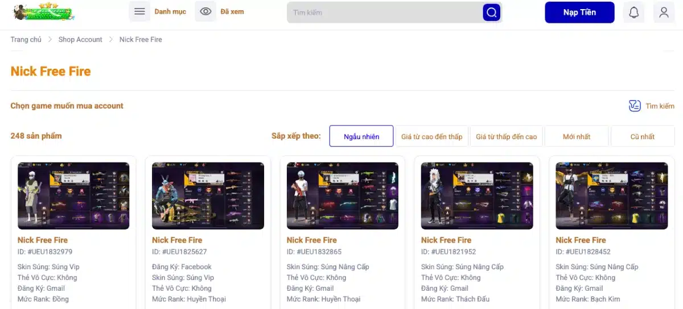Sort by Giá từ cao đến thấp
The width and height of the screenshot is (683, 309).
pos(431,136)
